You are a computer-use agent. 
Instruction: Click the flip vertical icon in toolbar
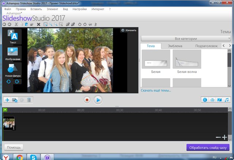click(95, 24)
